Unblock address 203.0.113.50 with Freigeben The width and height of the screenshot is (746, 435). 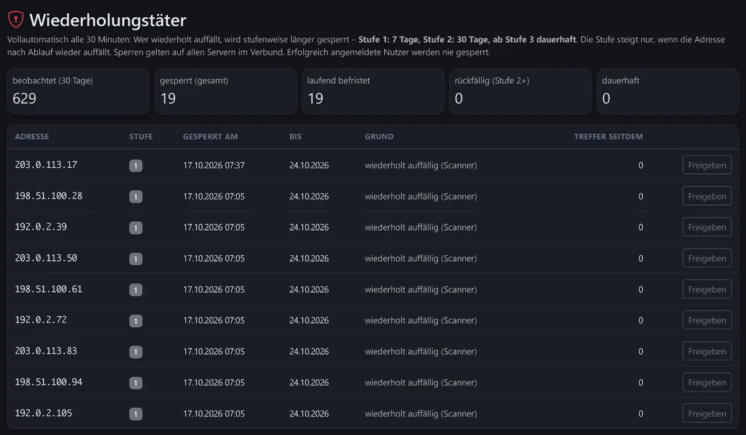(707, 259)
